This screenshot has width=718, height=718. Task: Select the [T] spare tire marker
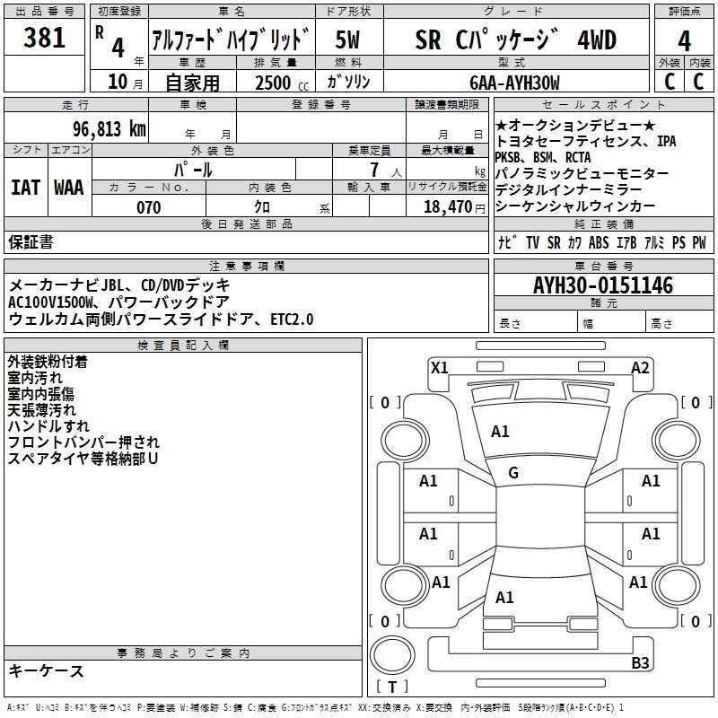tap(391, 687)
